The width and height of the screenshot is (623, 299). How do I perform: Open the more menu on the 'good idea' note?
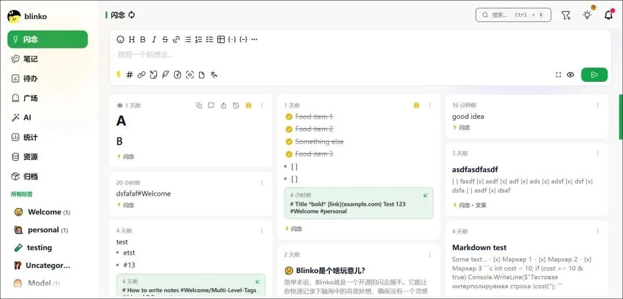(x=598, y=105)
